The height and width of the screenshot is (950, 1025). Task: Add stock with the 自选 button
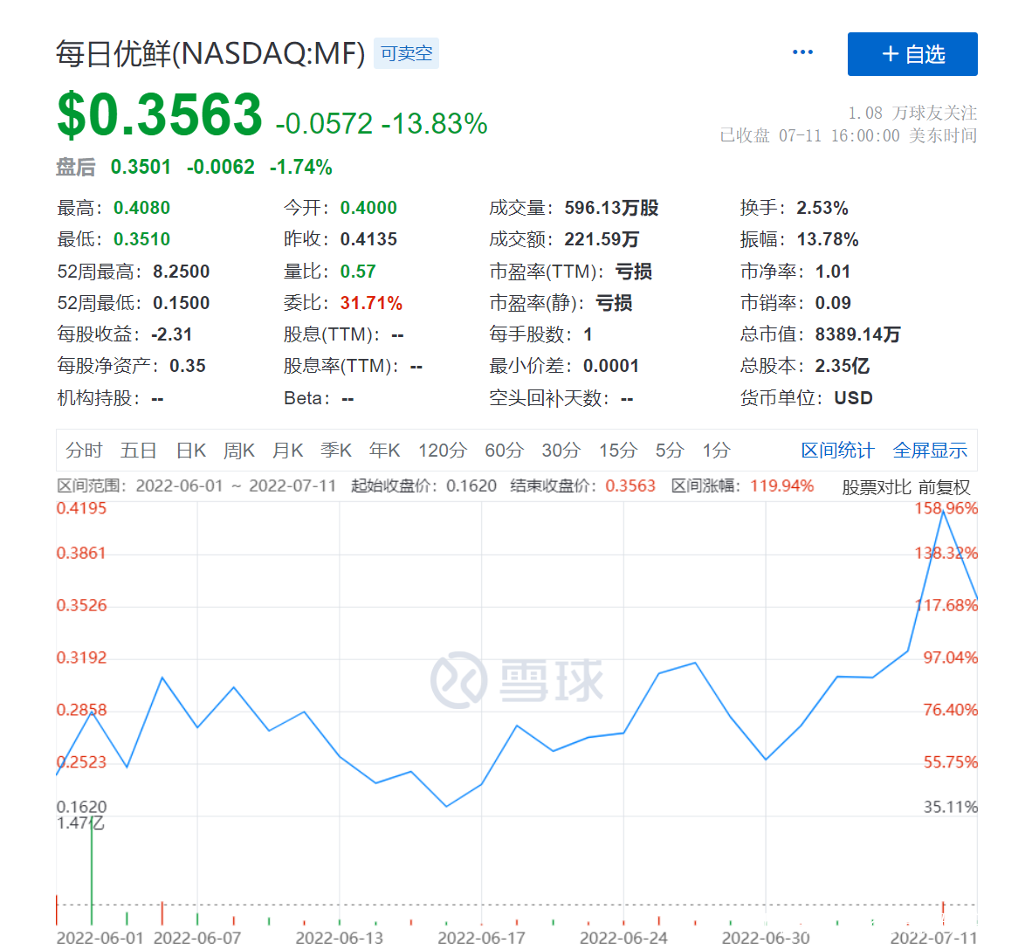pyautogui.click(x=911, y=54)
